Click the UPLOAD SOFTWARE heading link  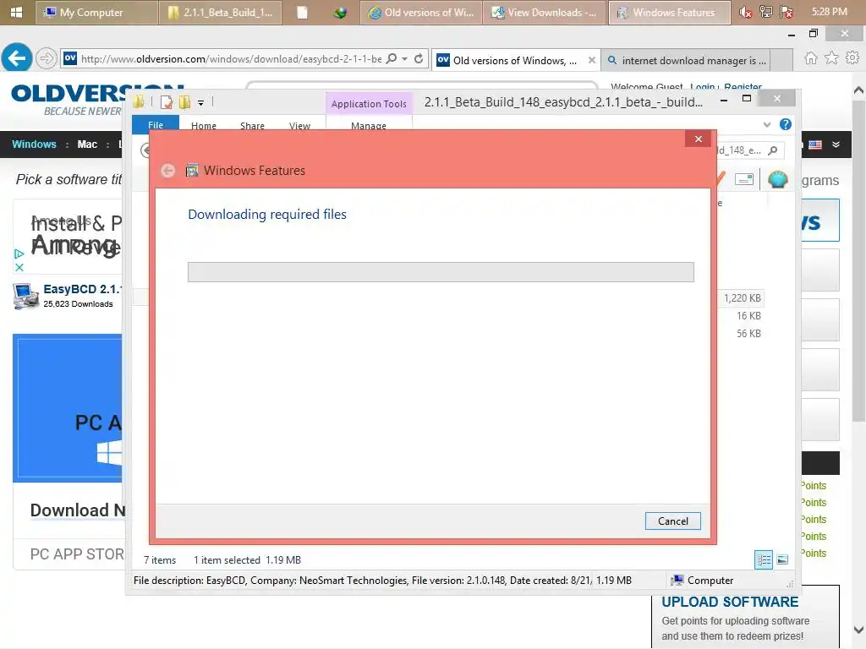pos(730,602)
